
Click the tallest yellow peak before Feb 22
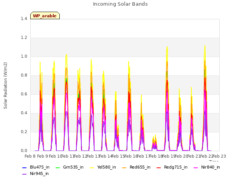coord(205,46)
